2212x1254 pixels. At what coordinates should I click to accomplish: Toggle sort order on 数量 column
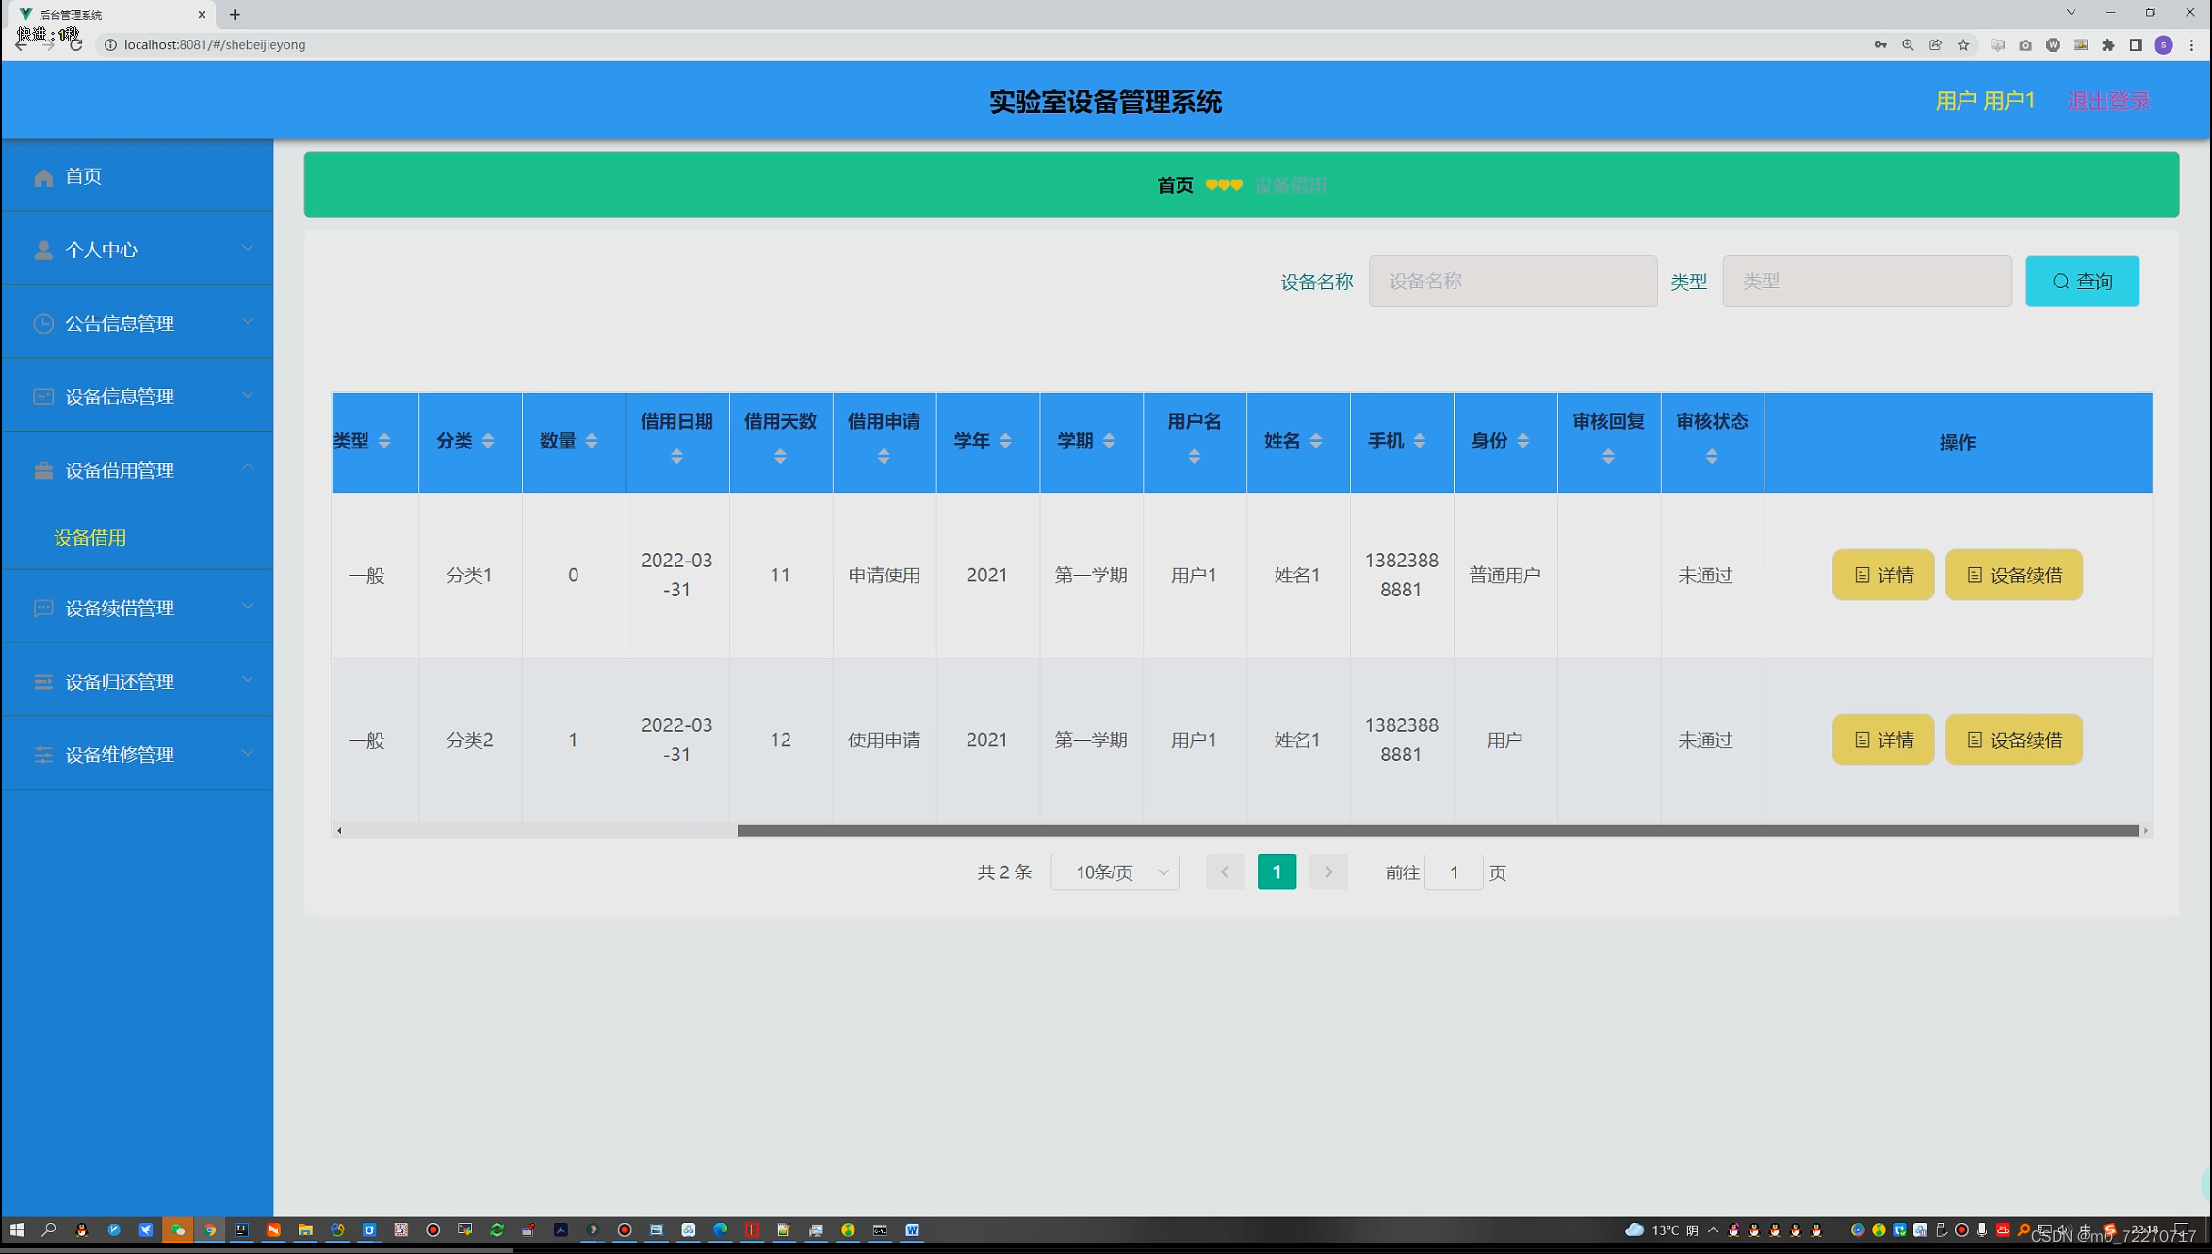click(592, 440)
